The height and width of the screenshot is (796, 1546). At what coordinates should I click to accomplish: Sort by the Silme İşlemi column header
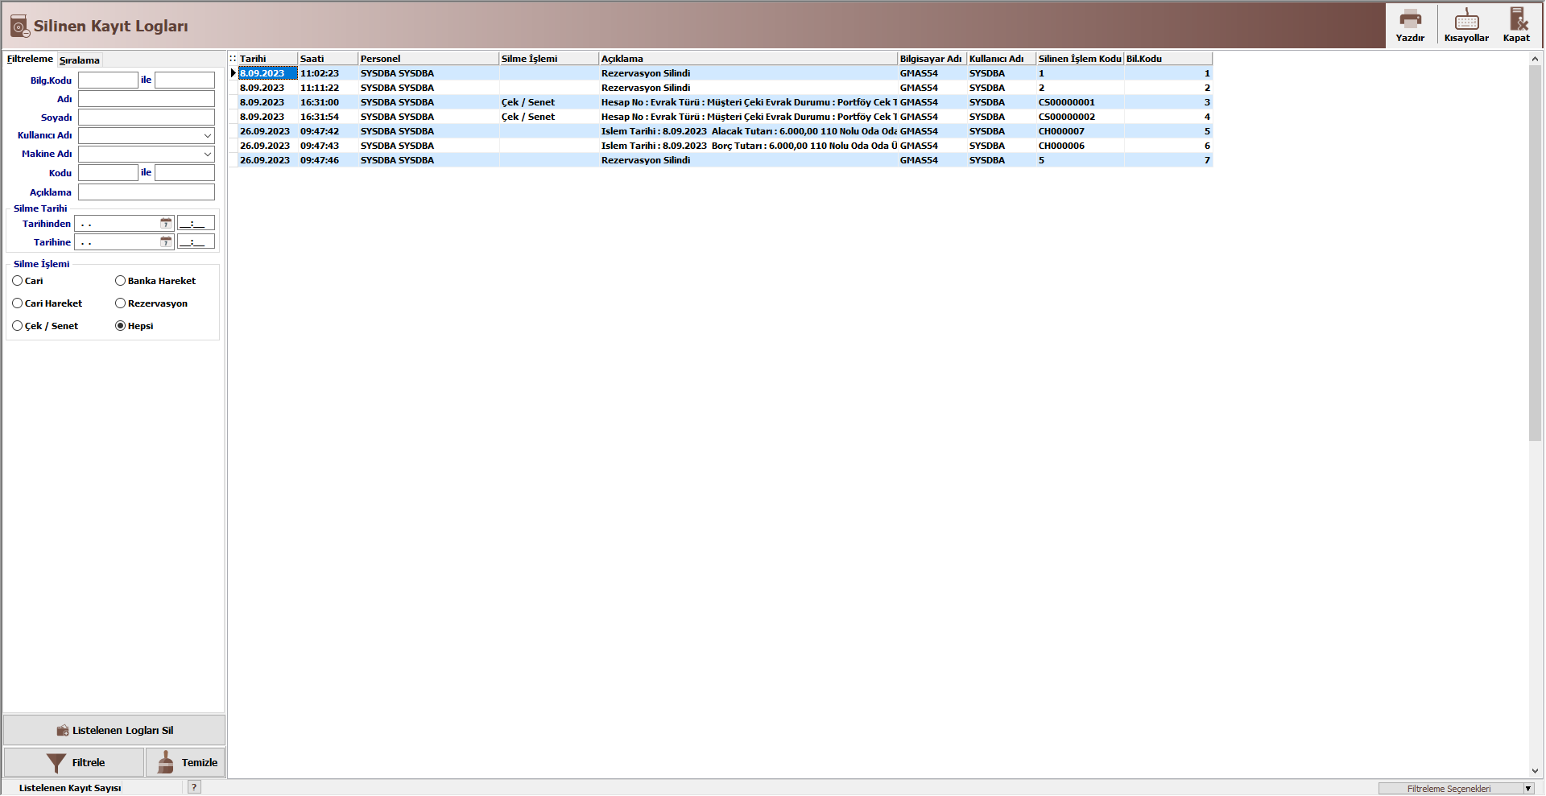pos(549,59)
